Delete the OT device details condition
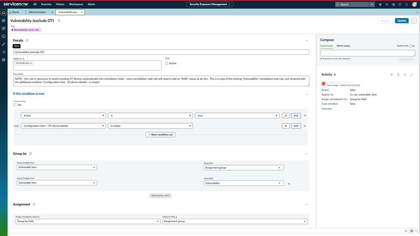Screen dimensions: 420x236 (304, 126)
